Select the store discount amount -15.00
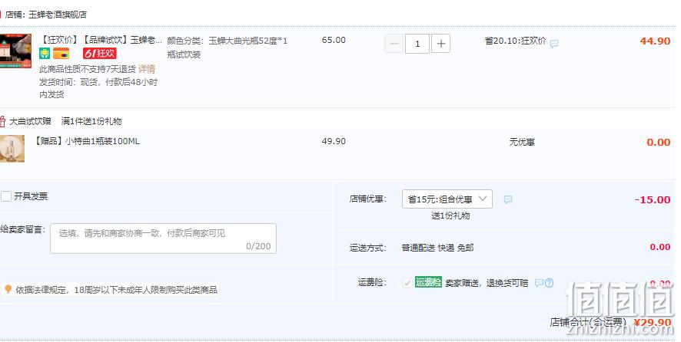 (x=653, y=200)
